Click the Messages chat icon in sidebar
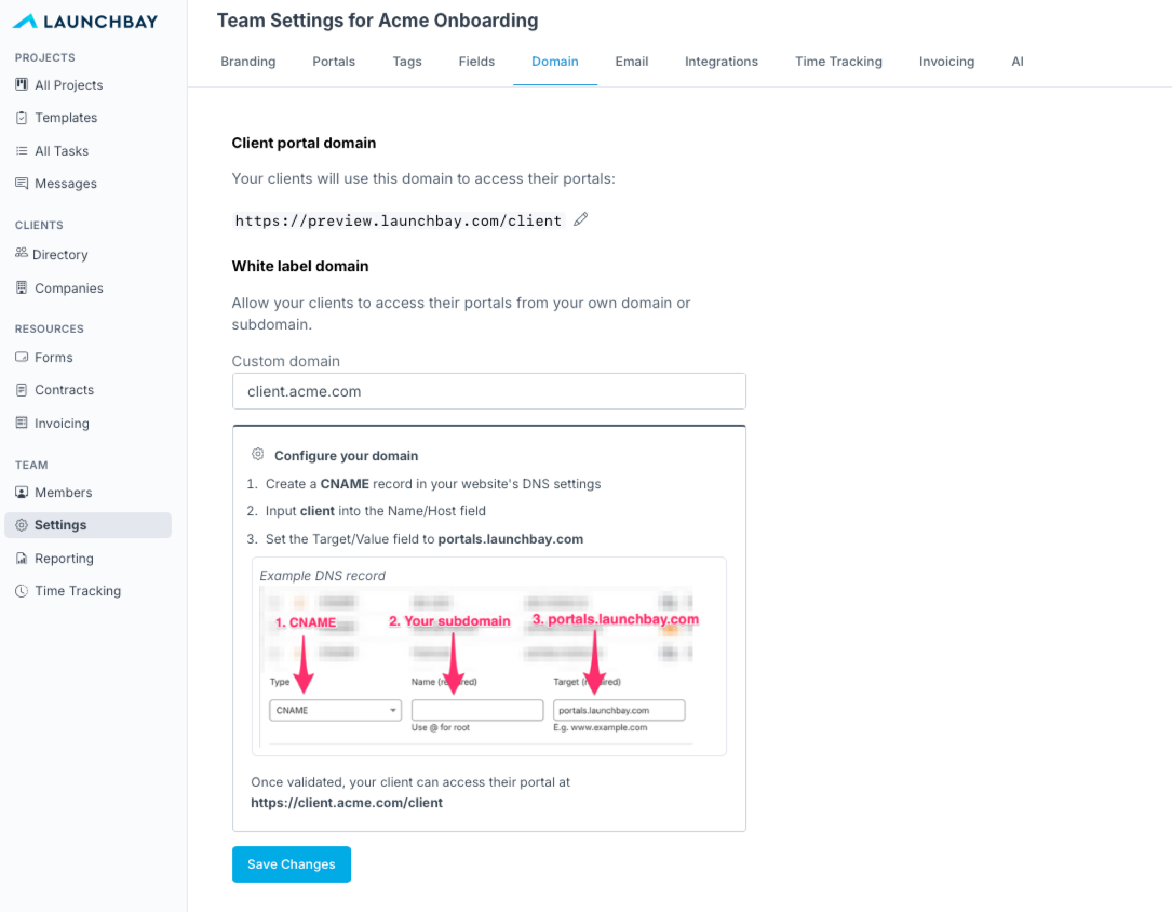Image resolution: width=1172 pixels, height=912 pixels. [22, 183]
